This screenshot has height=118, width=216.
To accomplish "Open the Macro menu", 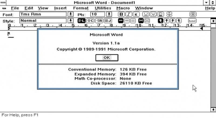I will [x=123, y=8].
